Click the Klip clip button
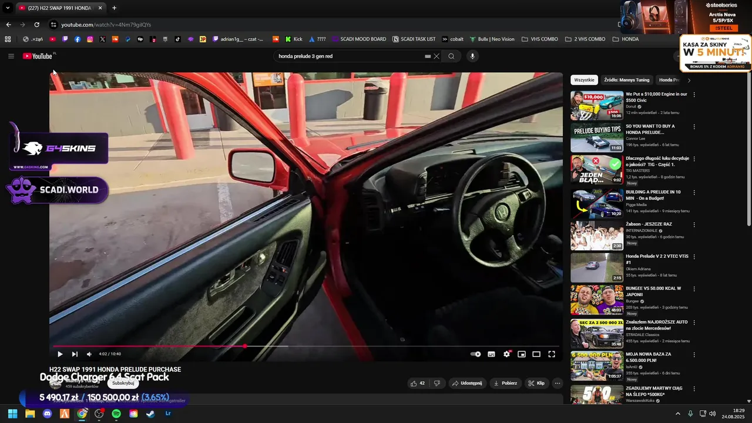The width and height of the screenshot is (752, 423). 536,383
